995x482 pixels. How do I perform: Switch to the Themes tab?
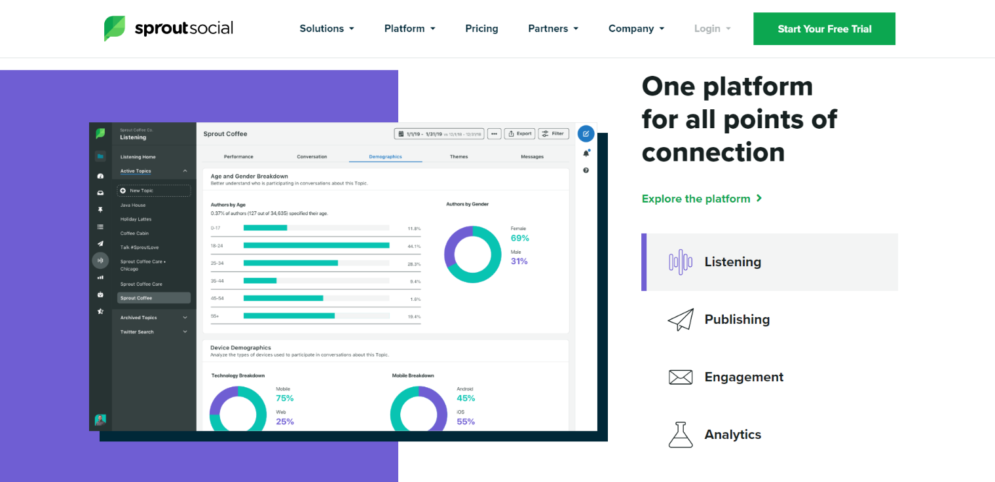459,157
